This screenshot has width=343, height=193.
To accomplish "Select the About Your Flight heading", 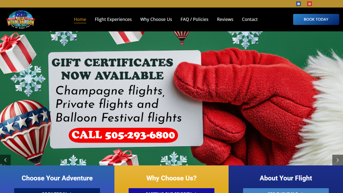I will coord(286,178).
